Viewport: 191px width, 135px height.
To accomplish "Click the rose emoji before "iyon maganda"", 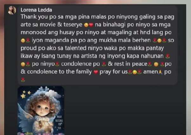I will [28, 40].
